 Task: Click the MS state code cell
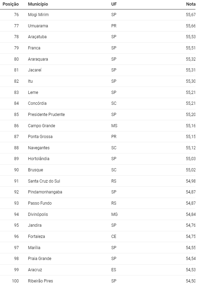(114, 126)
